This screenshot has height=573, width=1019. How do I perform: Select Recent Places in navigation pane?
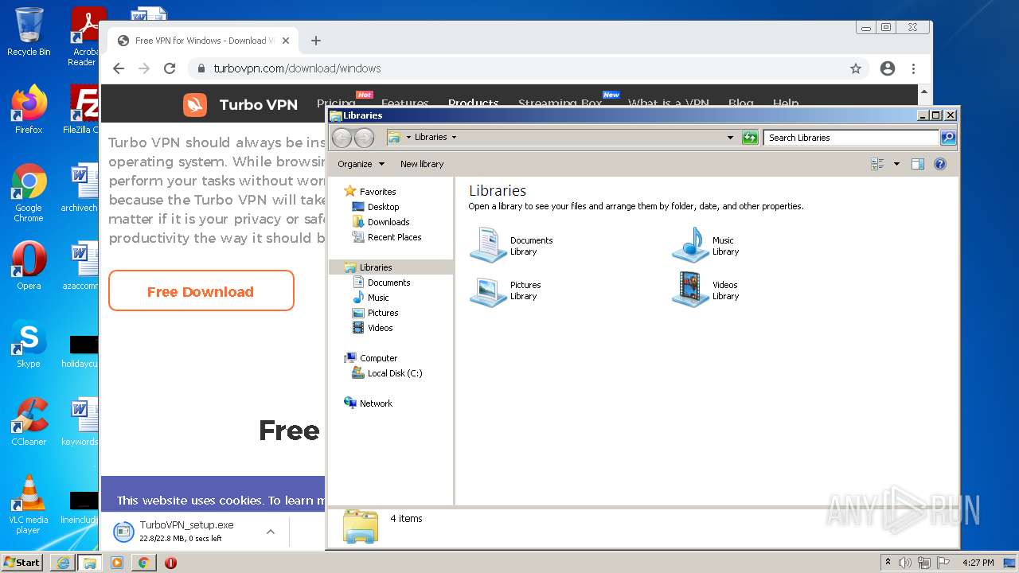tap(386, 237)
